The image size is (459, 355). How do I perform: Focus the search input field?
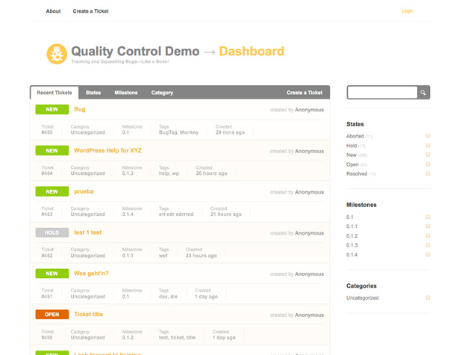click(x=382, y=93)
